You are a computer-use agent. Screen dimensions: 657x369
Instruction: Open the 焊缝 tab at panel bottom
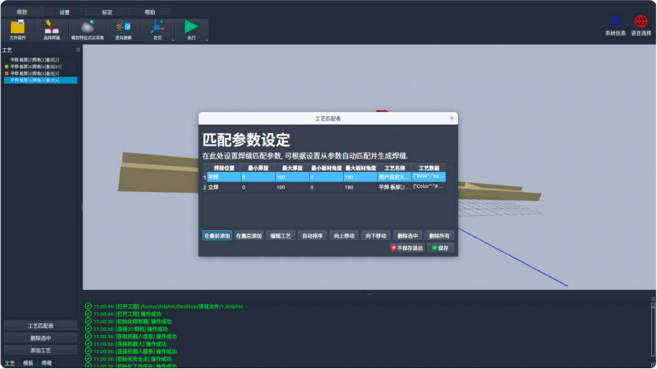[x=47, y=363]
